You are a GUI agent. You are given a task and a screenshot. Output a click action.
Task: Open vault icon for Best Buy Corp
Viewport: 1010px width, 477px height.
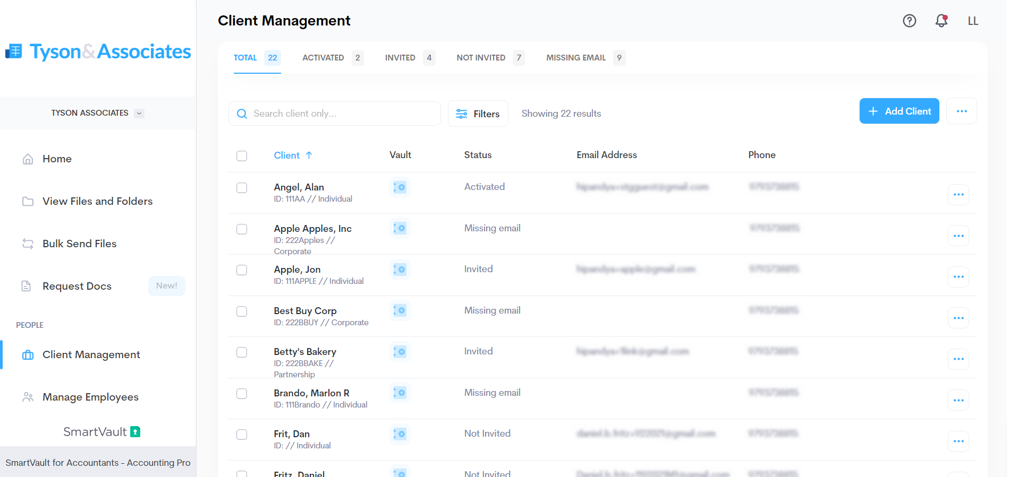click(x=400, y=311)
